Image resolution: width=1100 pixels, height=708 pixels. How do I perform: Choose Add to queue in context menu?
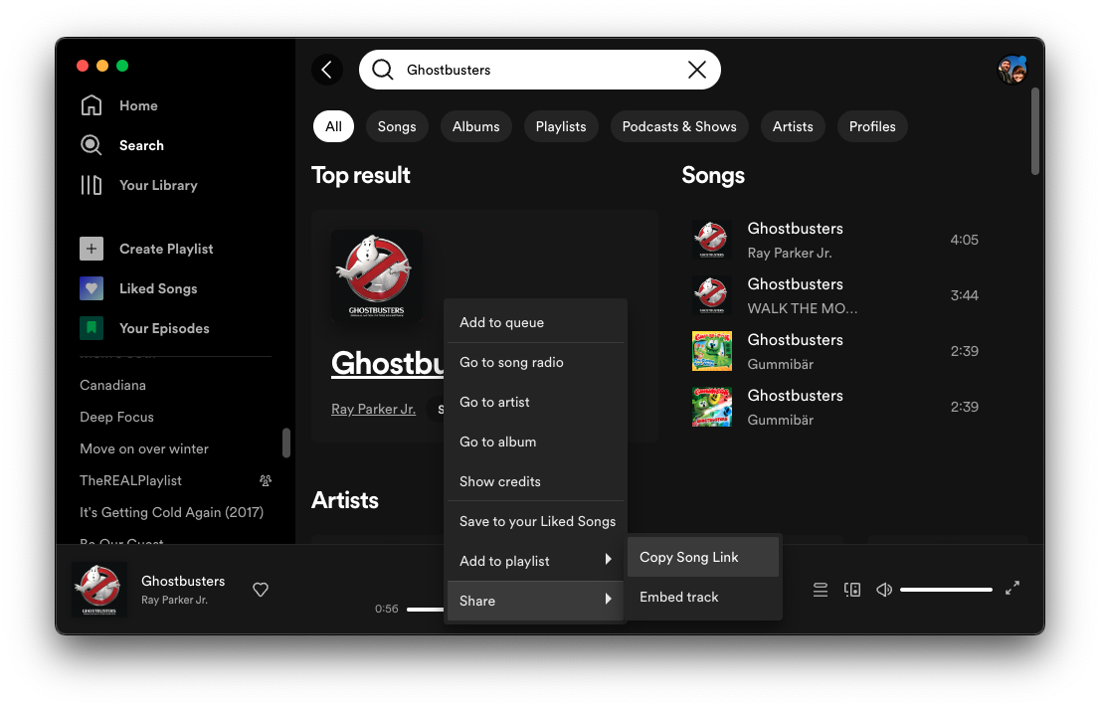pos(535,323)
